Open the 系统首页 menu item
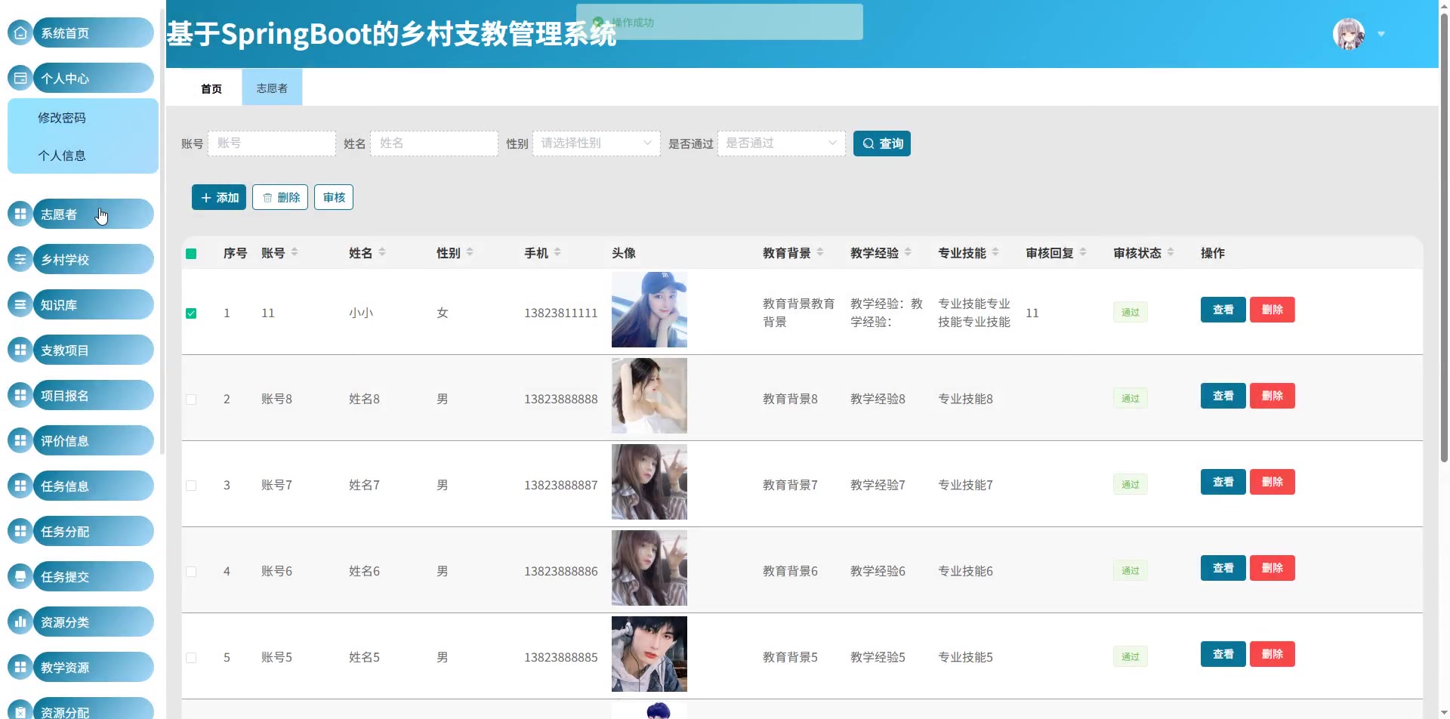This screenshot has width=1450, height=719. click(93, 32)
